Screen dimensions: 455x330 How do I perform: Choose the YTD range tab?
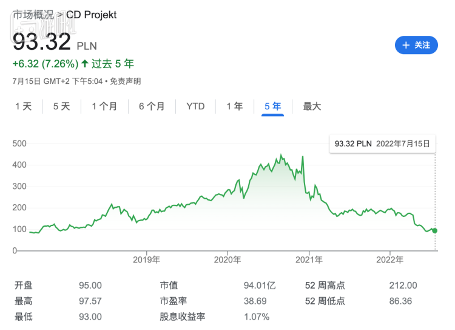[x=195, y=106]
